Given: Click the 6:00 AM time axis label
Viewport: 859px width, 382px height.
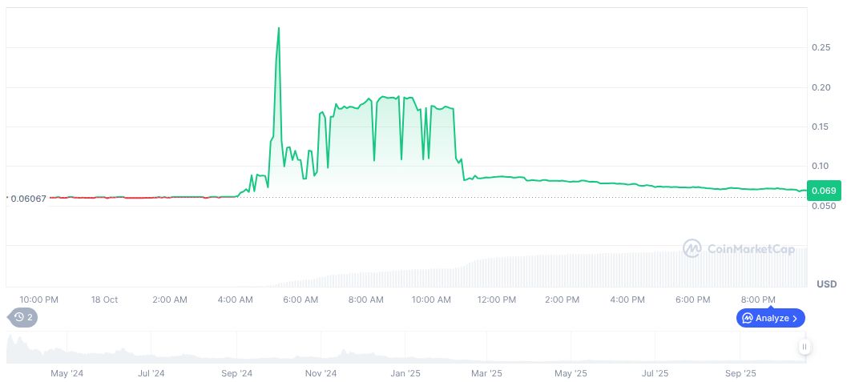Looking at the screenshot, I should tap(300, 300).
